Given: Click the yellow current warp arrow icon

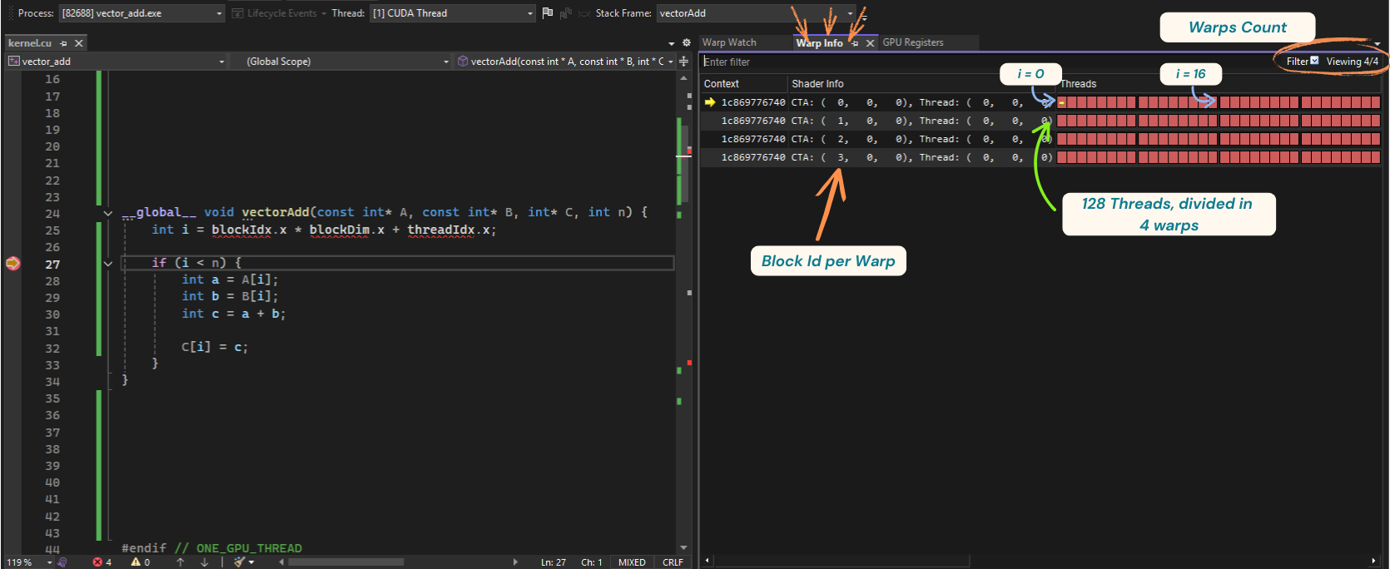Looking at the screenshot, I should (710, 102).
